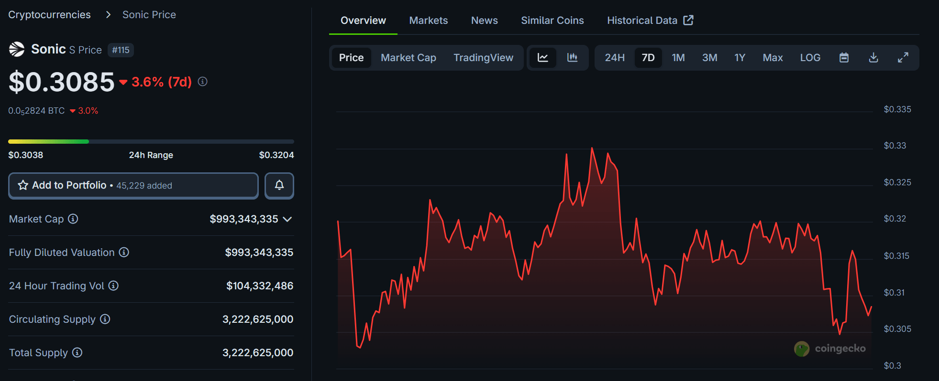Select the 1Y time range
Viewport: 939px width, 381px height.
click(x=740, y=58)
